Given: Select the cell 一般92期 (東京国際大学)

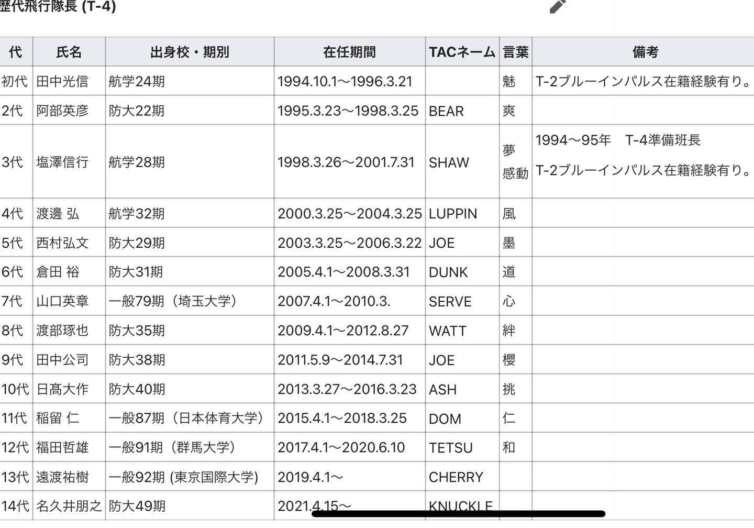Looking at the screenshot, I should 183,477.
